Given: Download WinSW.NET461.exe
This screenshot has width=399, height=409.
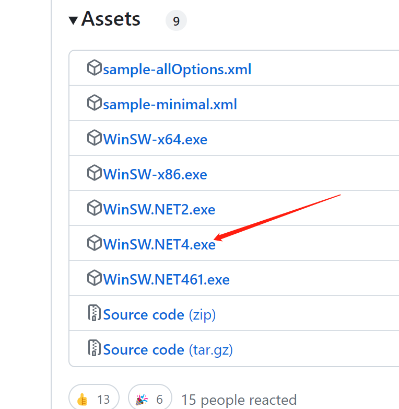Looking at the screenshot, I should [x=167, y=279].
